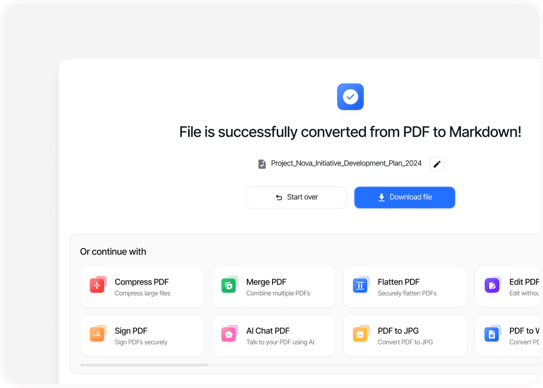Download the converted Markdown file
Viewport: 543px width, 388px height.
click(404, 197)
